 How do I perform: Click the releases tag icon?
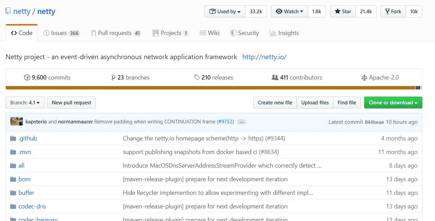pyautogui.click(x=197, y=78)
